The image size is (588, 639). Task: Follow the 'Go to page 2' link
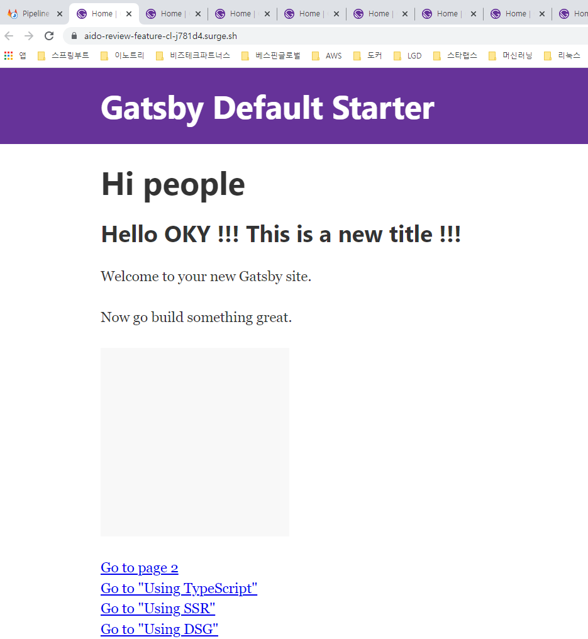140,568
